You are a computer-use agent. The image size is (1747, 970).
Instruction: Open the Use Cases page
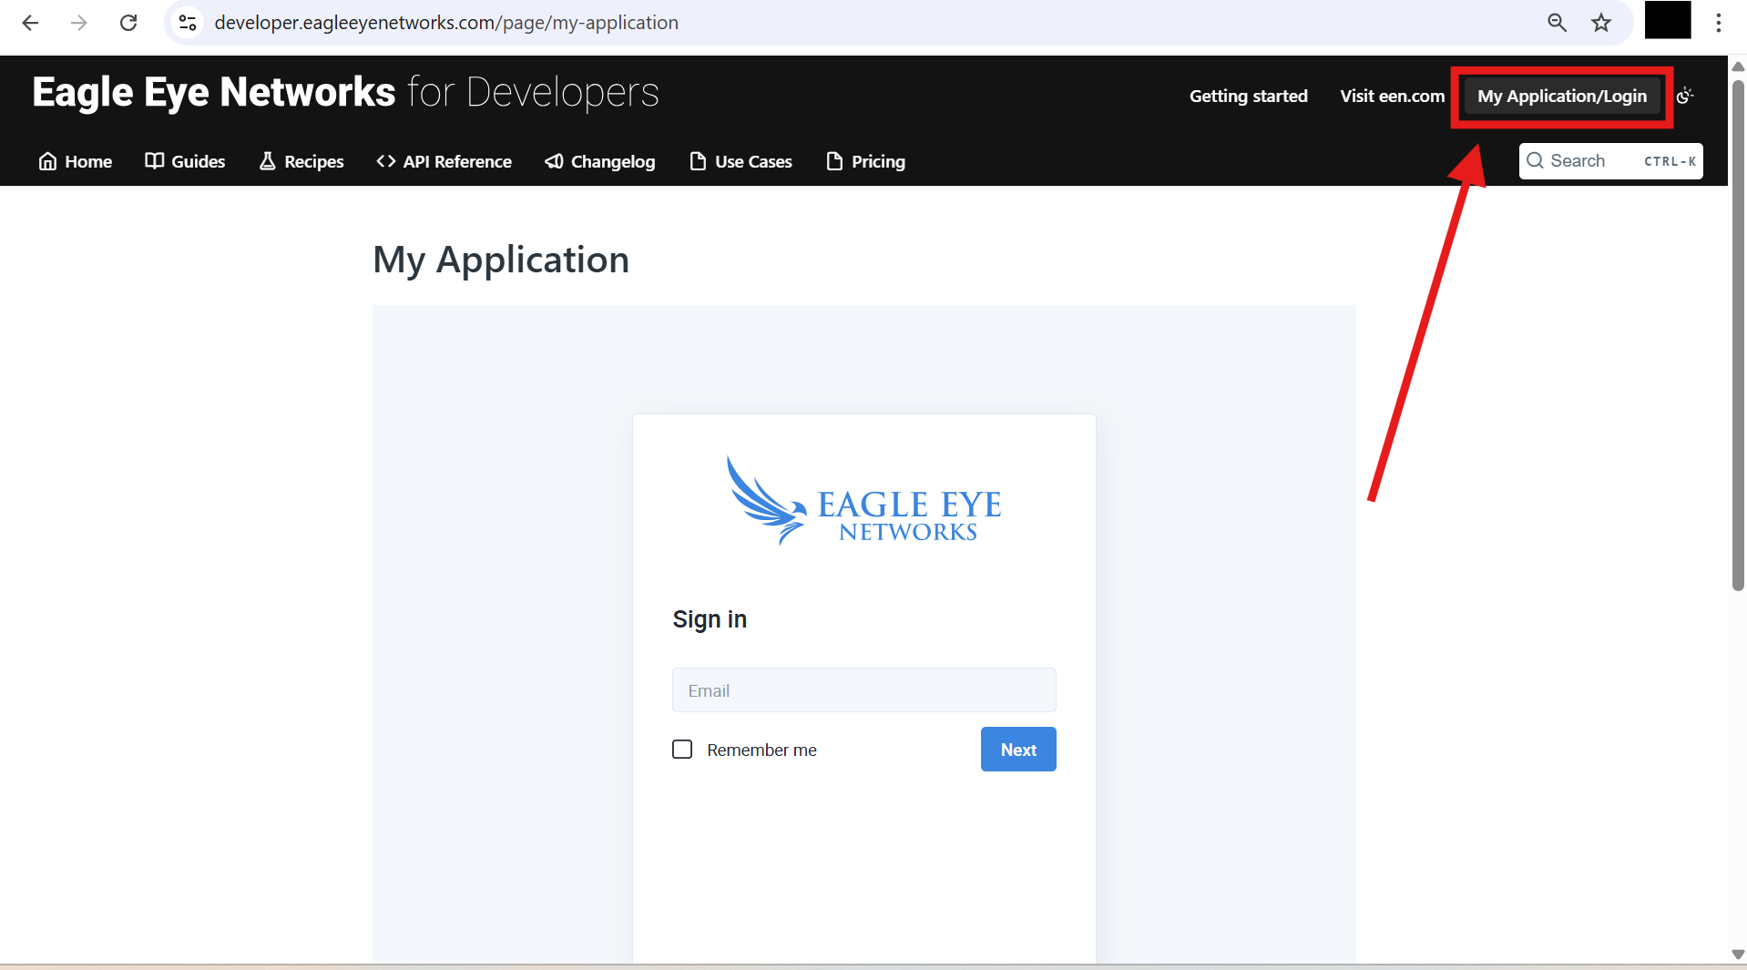tap(741, 161)
